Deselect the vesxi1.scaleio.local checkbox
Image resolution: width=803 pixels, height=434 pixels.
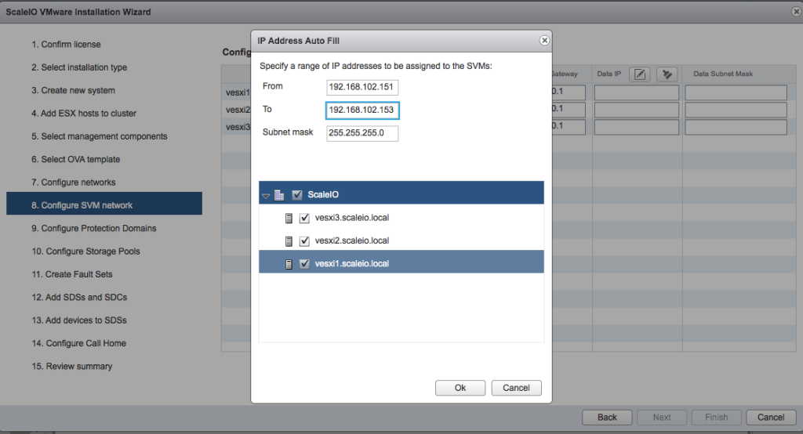[x=304, y=264]
